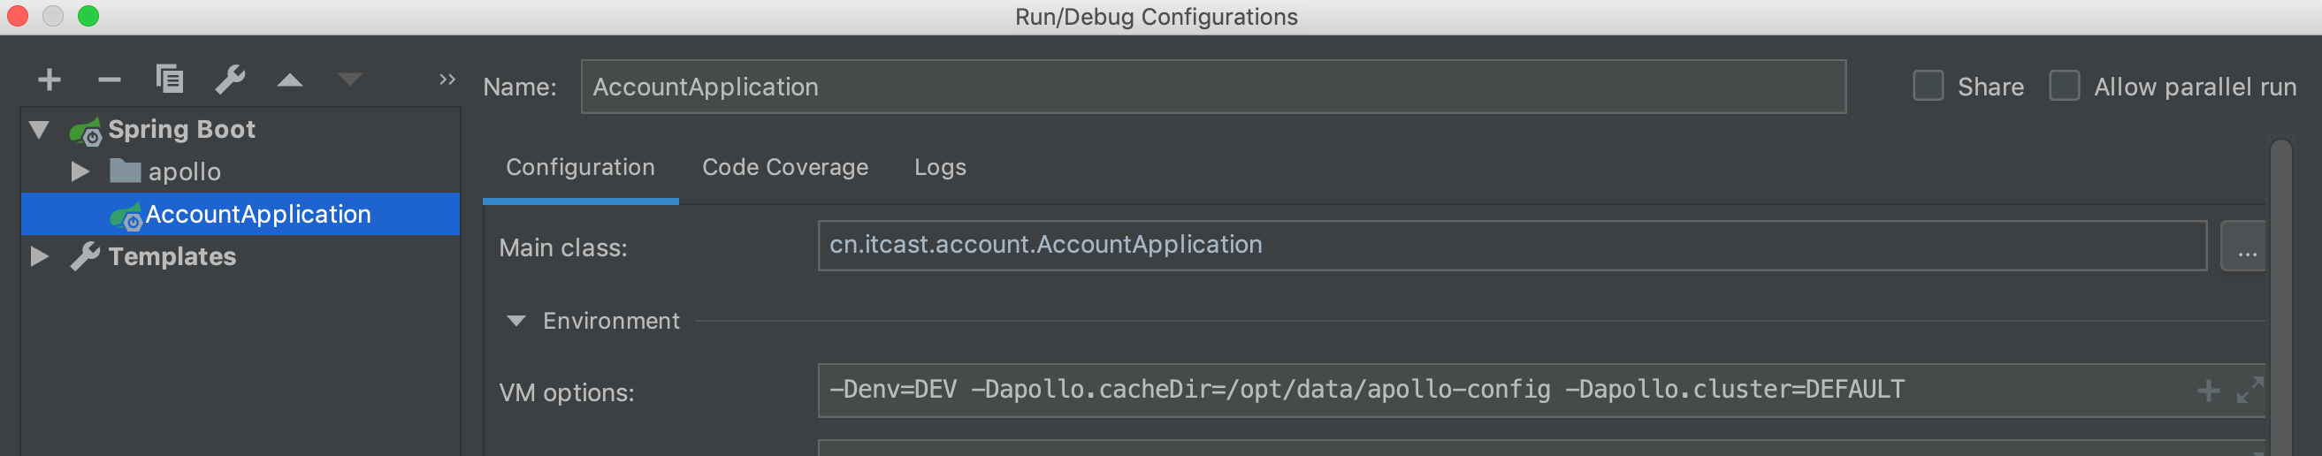Click the Remove Configuration minus icon

[x=109, y=80]
